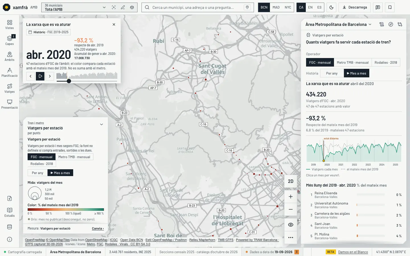Open the comments icon in top bar
Image resolution: width=410 pixels, height=256 pixels.
click(x=378, y=7)
